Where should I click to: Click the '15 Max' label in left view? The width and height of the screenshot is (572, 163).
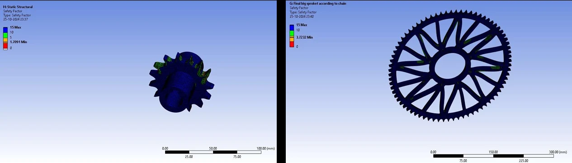click(x=15, y=27)
